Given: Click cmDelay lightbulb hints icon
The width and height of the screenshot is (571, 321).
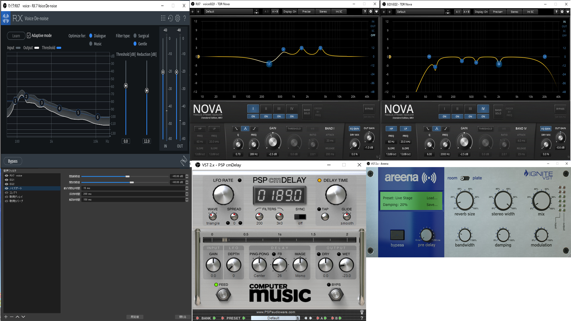Looking at the screenshot, I should pos(362,312).
